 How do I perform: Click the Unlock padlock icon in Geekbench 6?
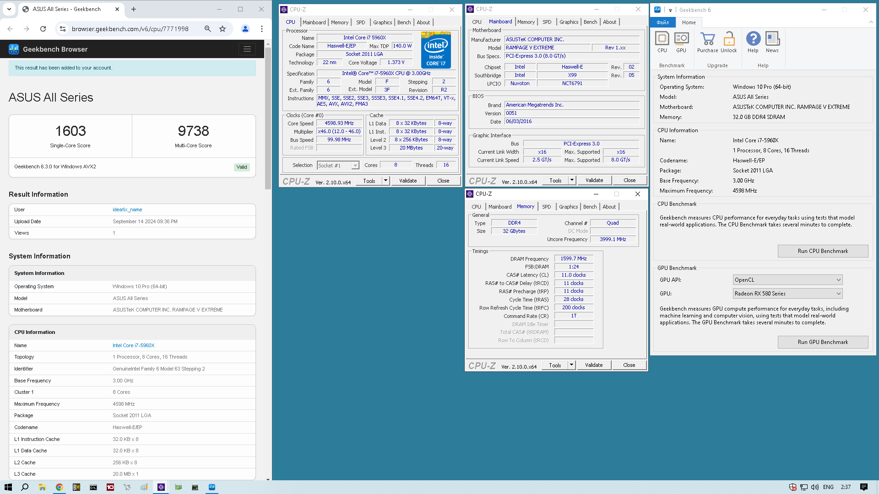click(x=728, y=42)
